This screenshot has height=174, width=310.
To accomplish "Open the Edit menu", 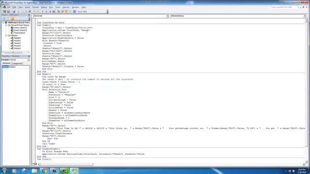I will point(14,7).
